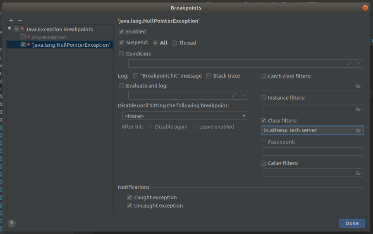
Task: Open the Condition history dropdown arrow
Action: 359,64
